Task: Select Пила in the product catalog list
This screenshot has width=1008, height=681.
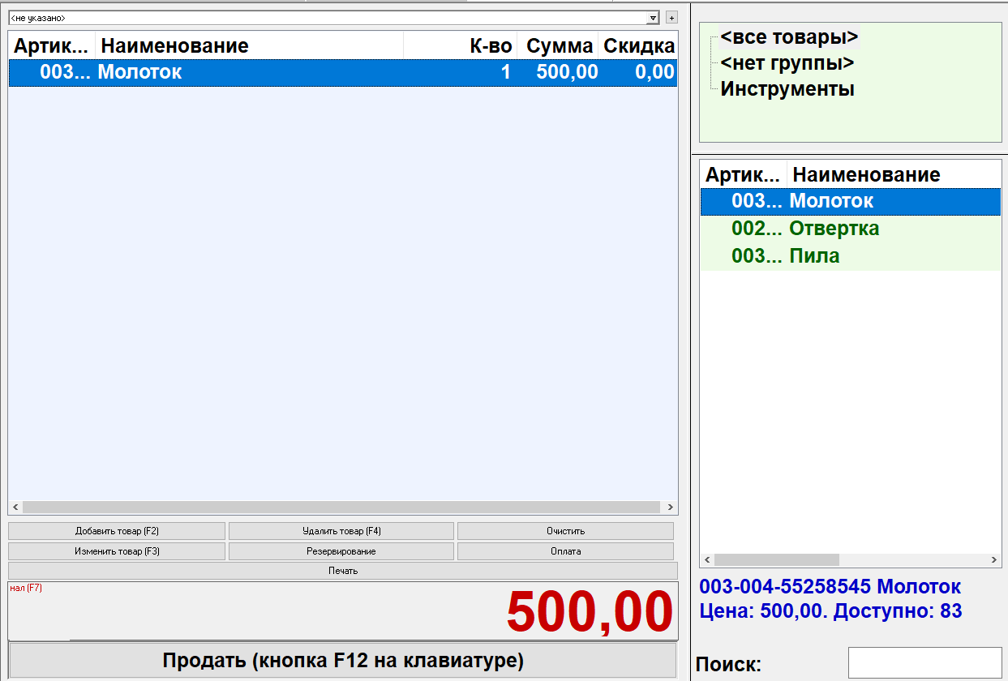Action: 851,256
